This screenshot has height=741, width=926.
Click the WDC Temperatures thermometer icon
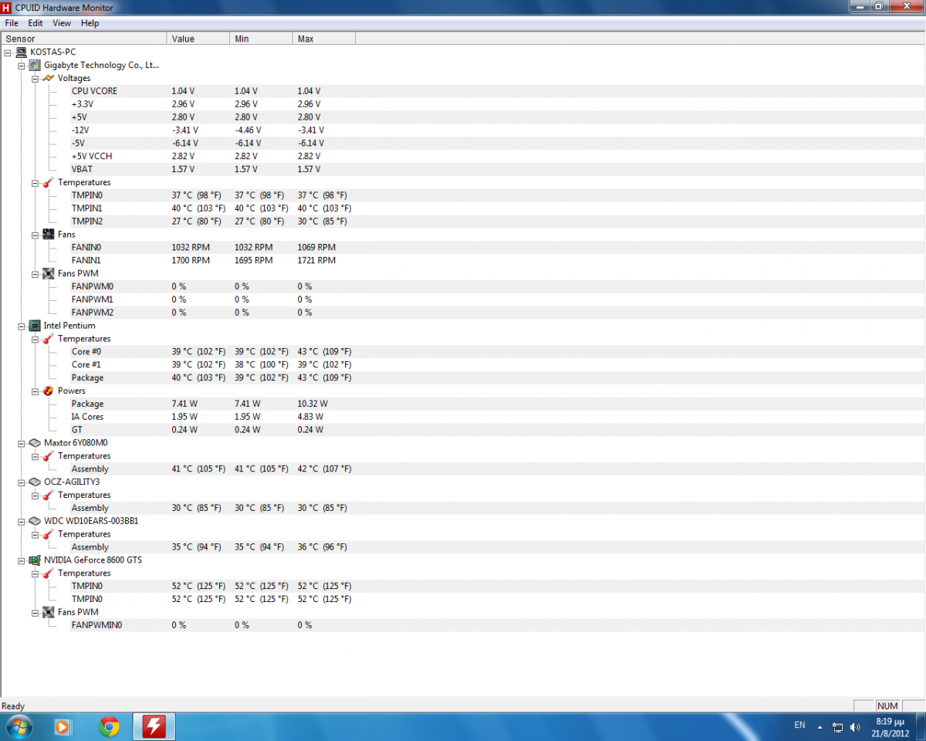[48, 534]
